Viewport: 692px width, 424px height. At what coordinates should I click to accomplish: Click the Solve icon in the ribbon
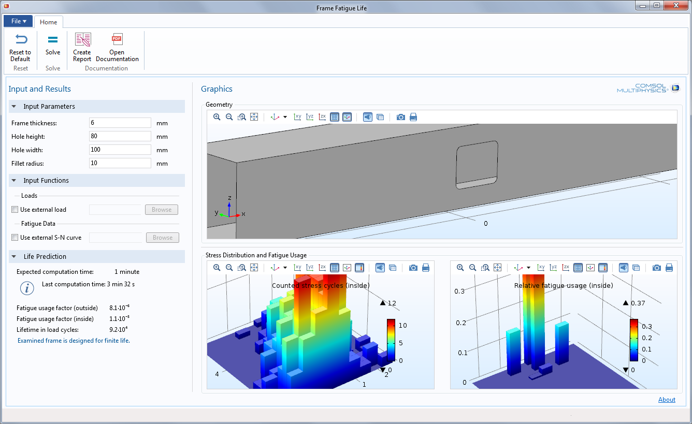pyautogui.click(x=53, y=40)
